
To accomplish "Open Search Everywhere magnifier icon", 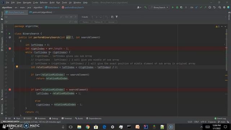I will click(220, 7).
